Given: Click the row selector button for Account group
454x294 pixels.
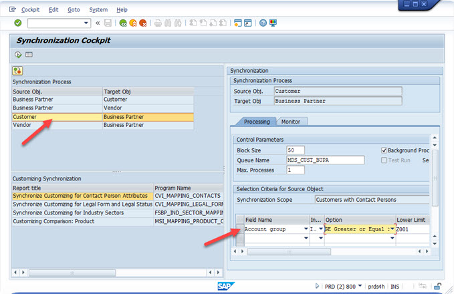Looking at the screenshot, I should click(x=240, y=229).
